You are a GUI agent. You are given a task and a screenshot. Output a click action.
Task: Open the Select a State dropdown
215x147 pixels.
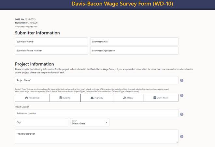[x=90, y=122]
